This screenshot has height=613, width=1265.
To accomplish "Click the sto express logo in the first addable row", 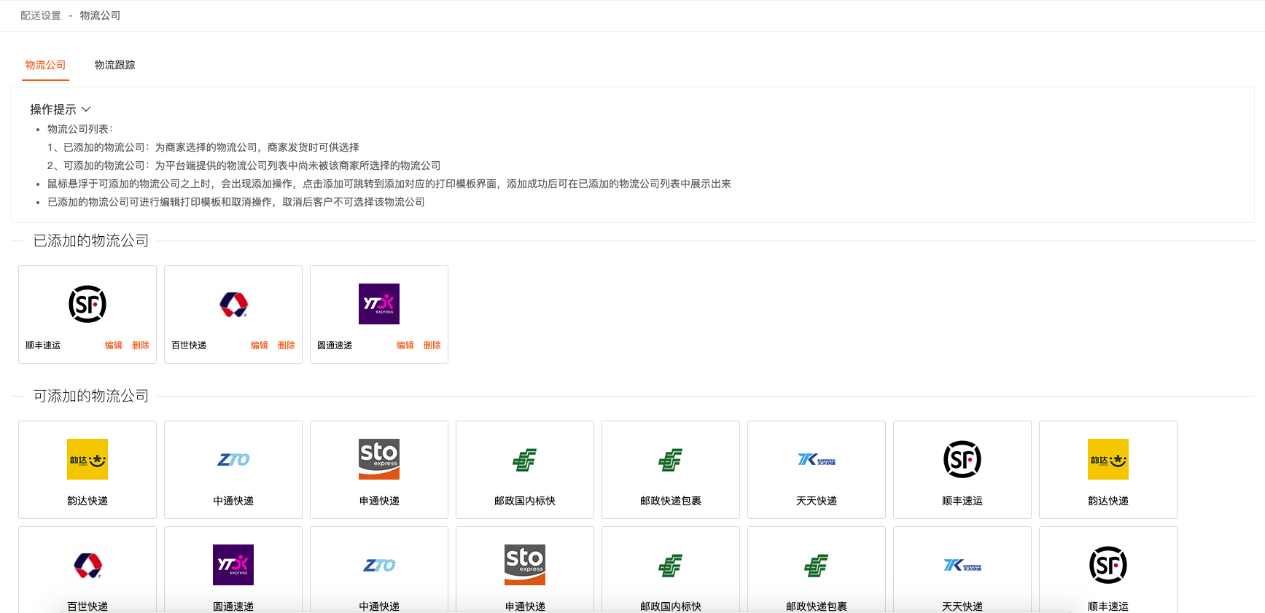I will [x=379, y=459].
